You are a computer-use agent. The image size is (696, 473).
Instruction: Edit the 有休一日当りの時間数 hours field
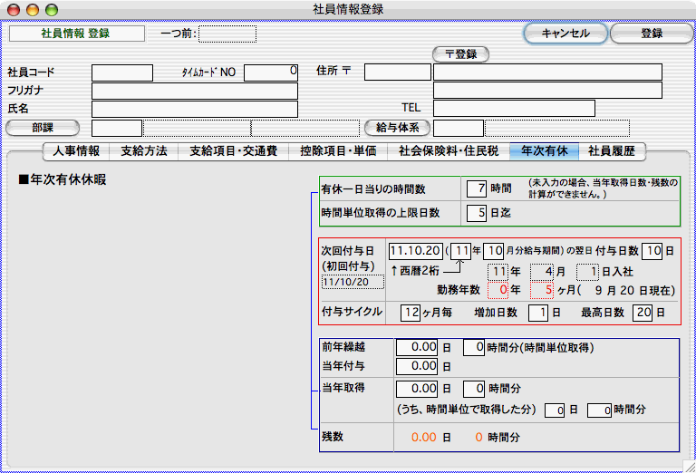pyautogui.click(x=477, y=188)
